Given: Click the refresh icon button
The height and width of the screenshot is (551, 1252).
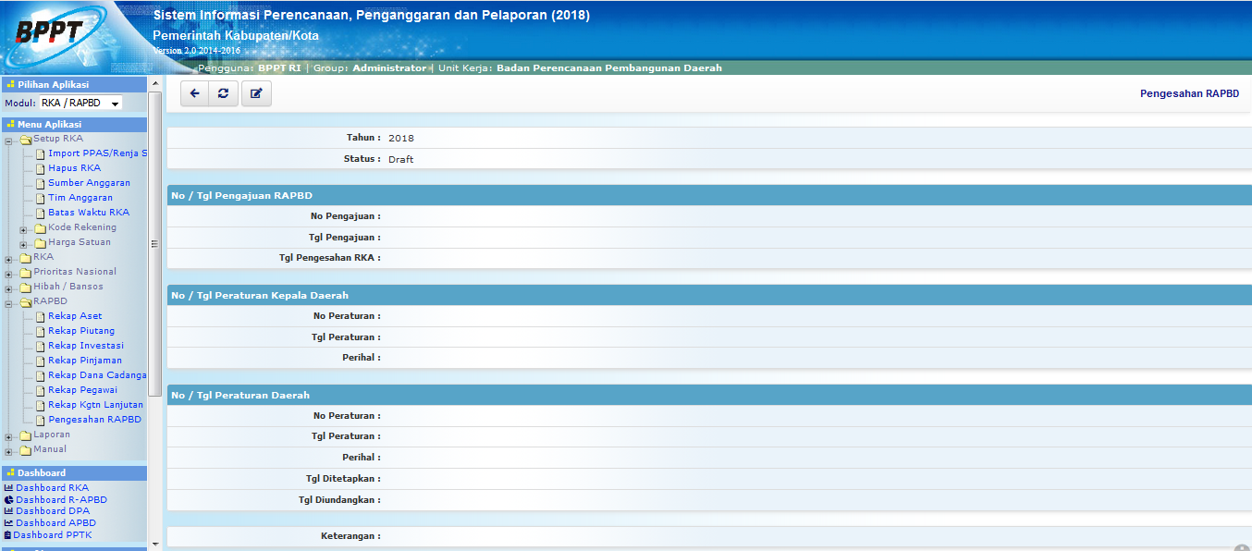Looking at the screenshot, I should (223, 93).
